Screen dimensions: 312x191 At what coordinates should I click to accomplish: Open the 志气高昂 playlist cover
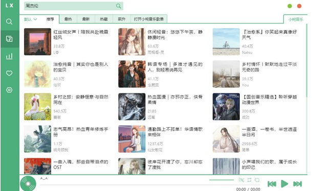(38, 139)
